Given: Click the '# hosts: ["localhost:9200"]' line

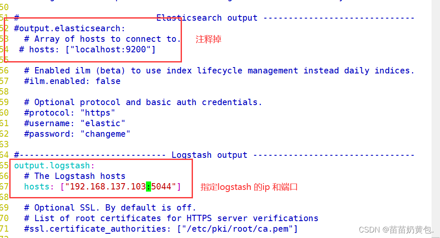Looking at the screenshot, I should 87,49.
